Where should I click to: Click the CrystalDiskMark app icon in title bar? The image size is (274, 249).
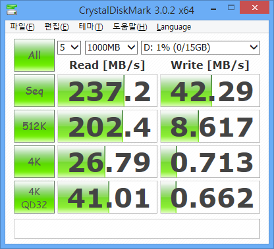click(12, 10)
